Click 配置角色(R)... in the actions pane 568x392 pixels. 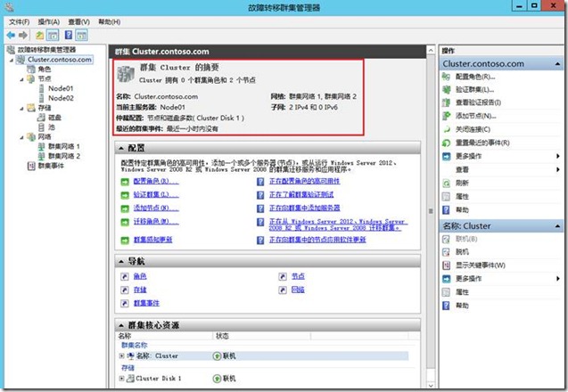click(475, 77)
